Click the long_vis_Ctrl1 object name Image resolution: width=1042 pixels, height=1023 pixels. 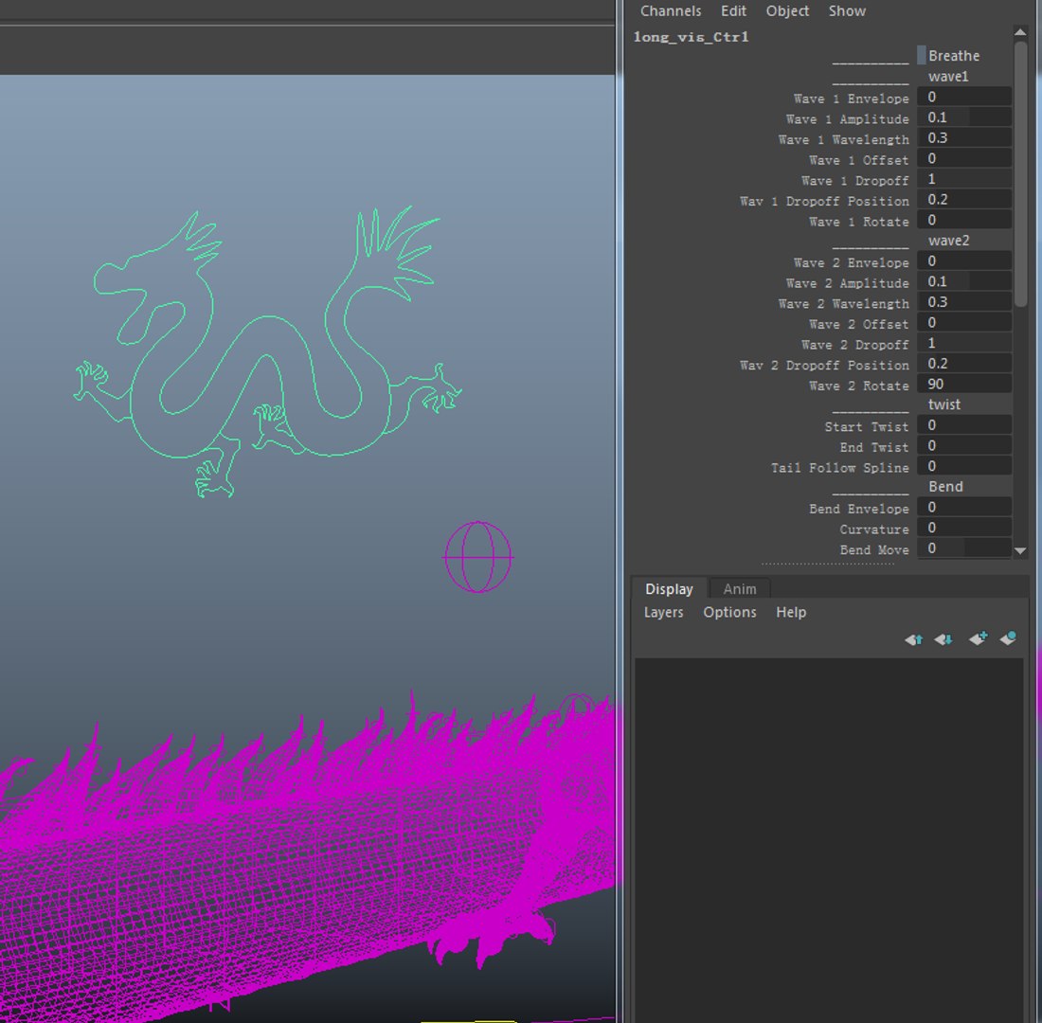692,37
